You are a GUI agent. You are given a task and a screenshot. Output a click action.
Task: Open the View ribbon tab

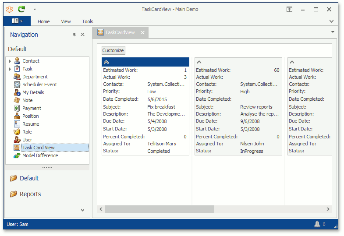click(66, 21)
